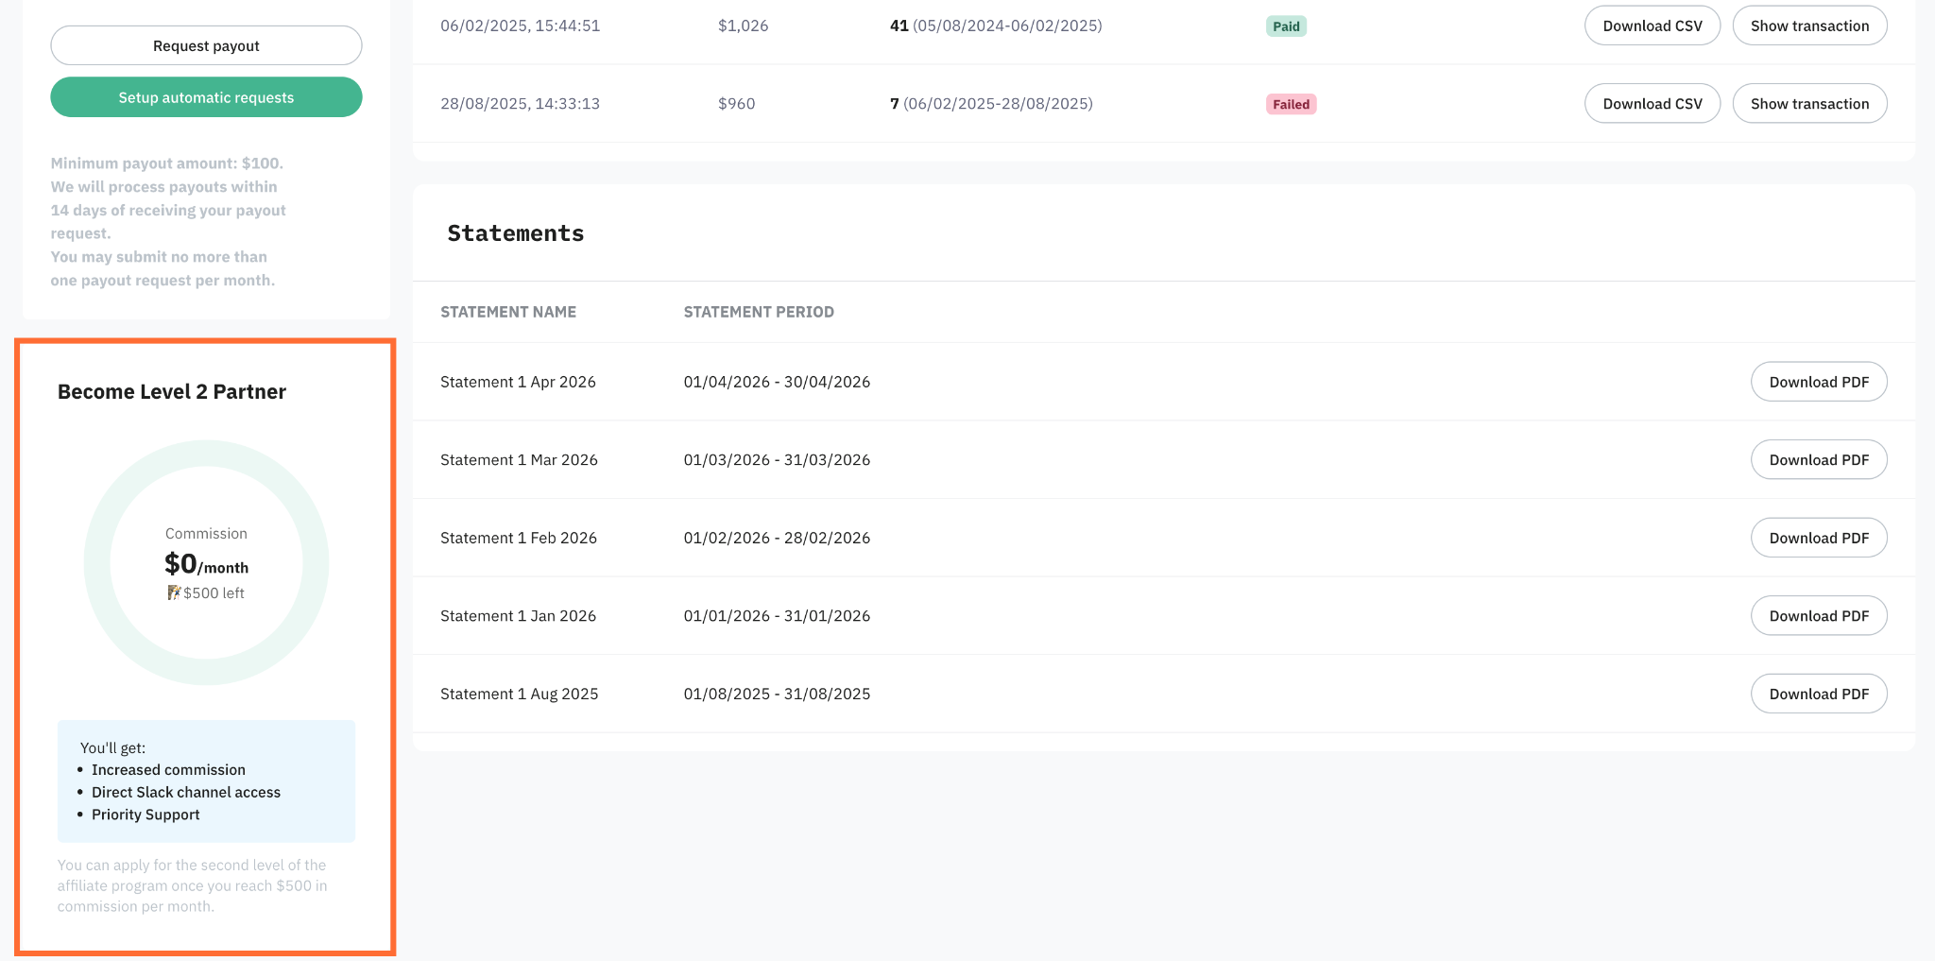Click the $0/month commission value
The height and width of the screenshot is (961, 1935).
pyautogui.click(x=206, y=564)
